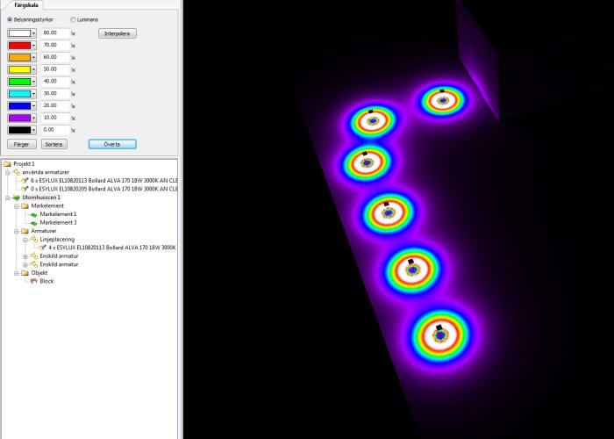The height and width of the screenshot is (439, 614).
Task: Click the 40.00 lx value field
Action: [x=55, y=82]
